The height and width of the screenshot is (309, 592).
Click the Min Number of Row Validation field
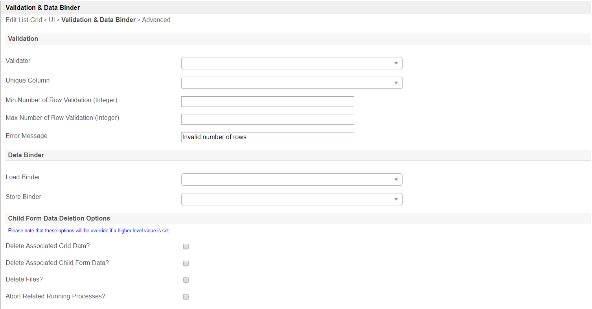coord(267,102)
